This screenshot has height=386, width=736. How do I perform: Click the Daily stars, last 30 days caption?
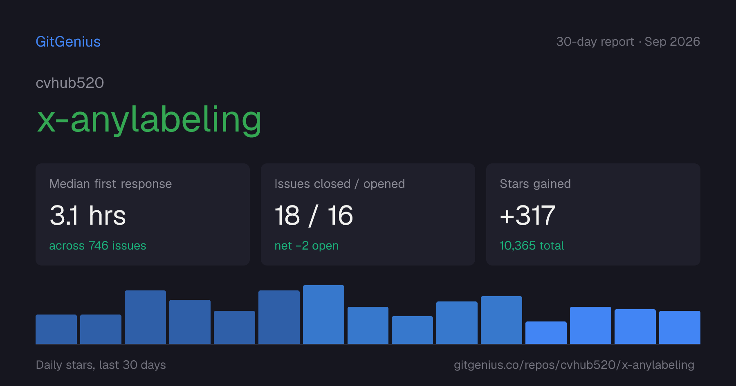pyautogui.click(x=101, y=365)
